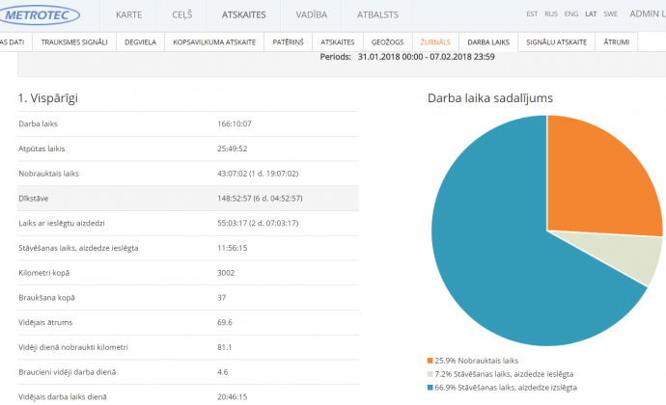Open the Atbalsts support menu
This screenshot has width=666, height=405.
tap(376, 15)
